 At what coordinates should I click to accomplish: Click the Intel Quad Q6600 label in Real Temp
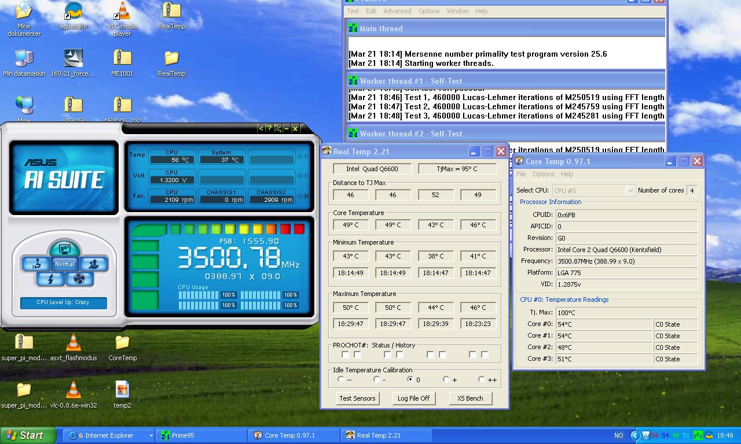373,169
